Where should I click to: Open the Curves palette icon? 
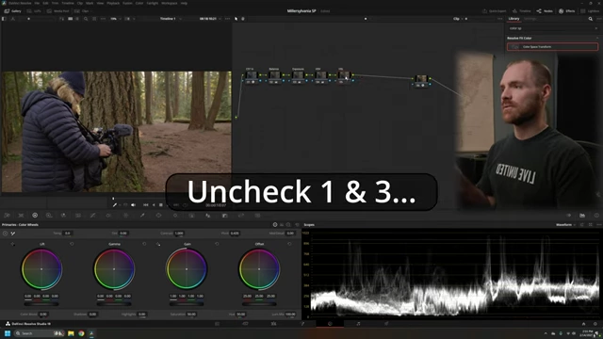pyautogui.click(x=92, y=216)
